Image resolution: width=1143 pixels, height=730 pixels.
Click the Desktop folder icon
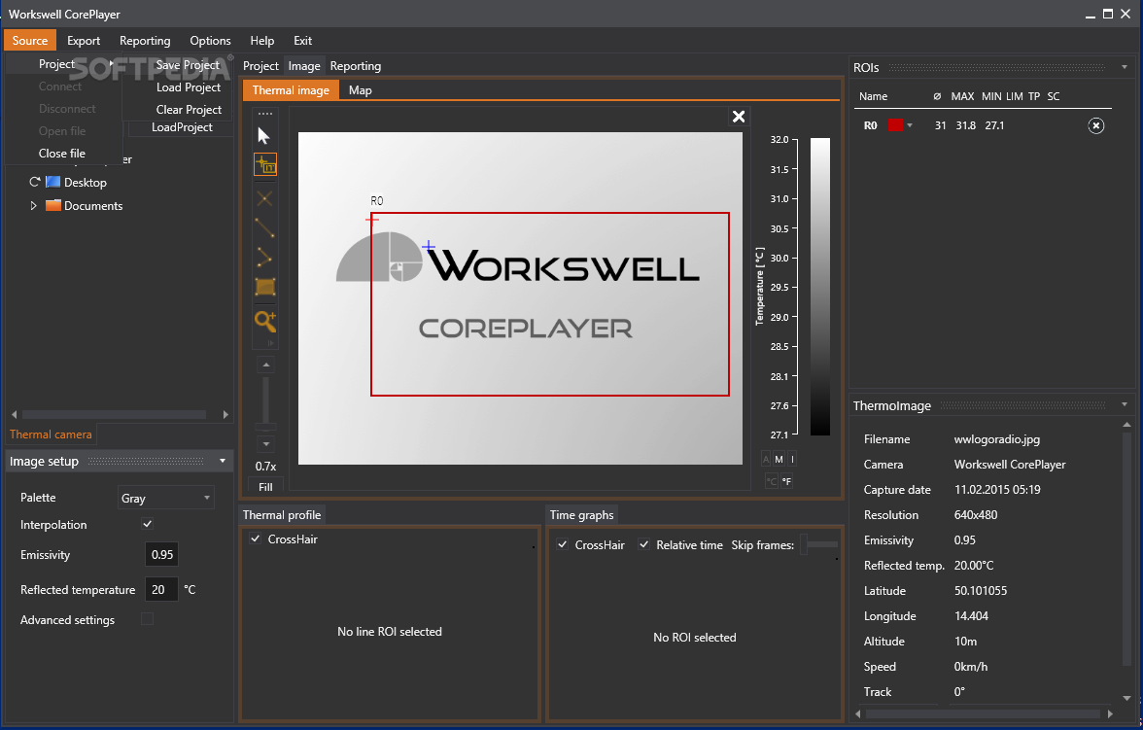click(x=53, y=182)
